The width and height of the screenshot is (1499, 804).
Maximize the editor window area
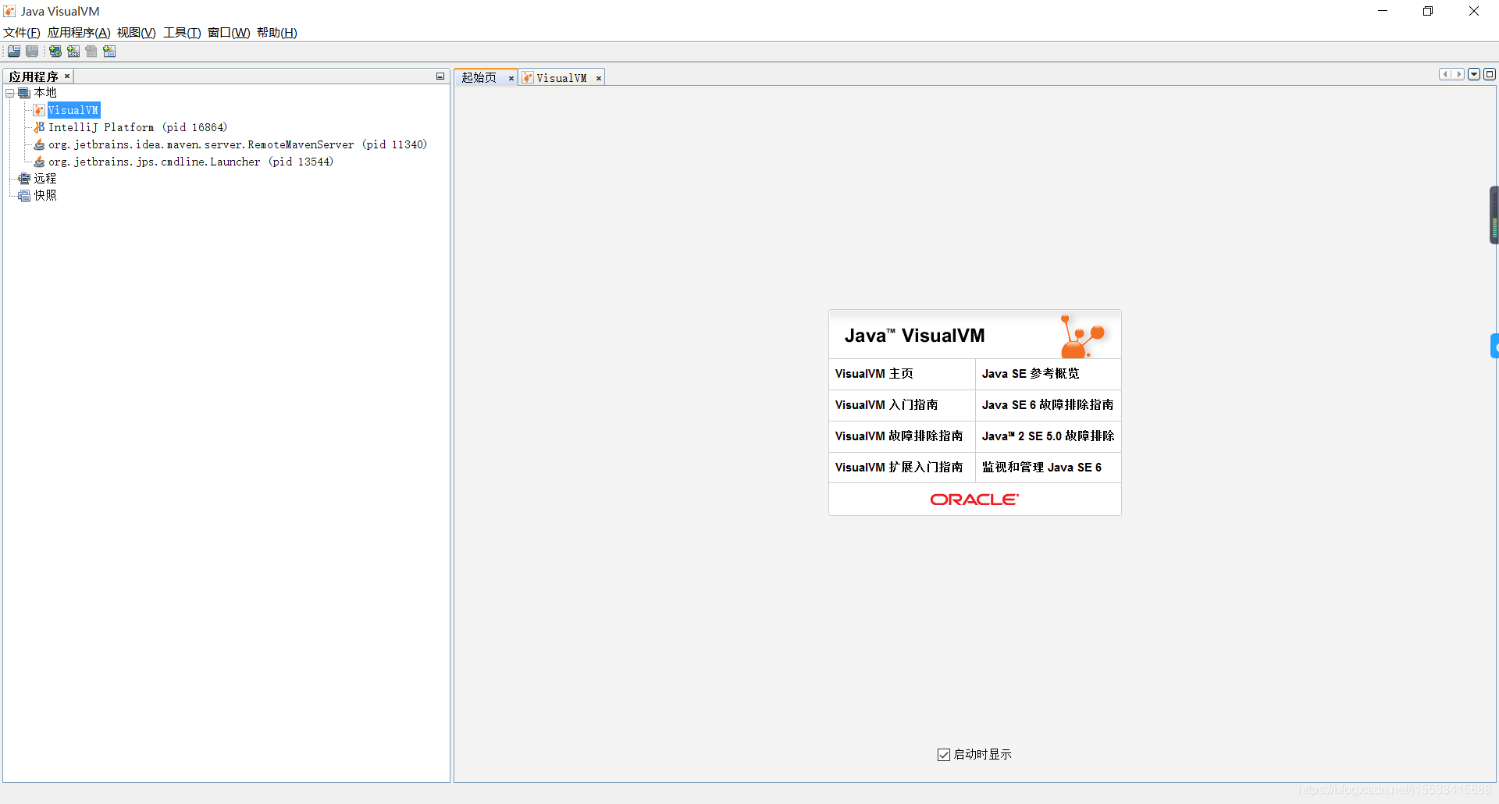coord(1490,74)
